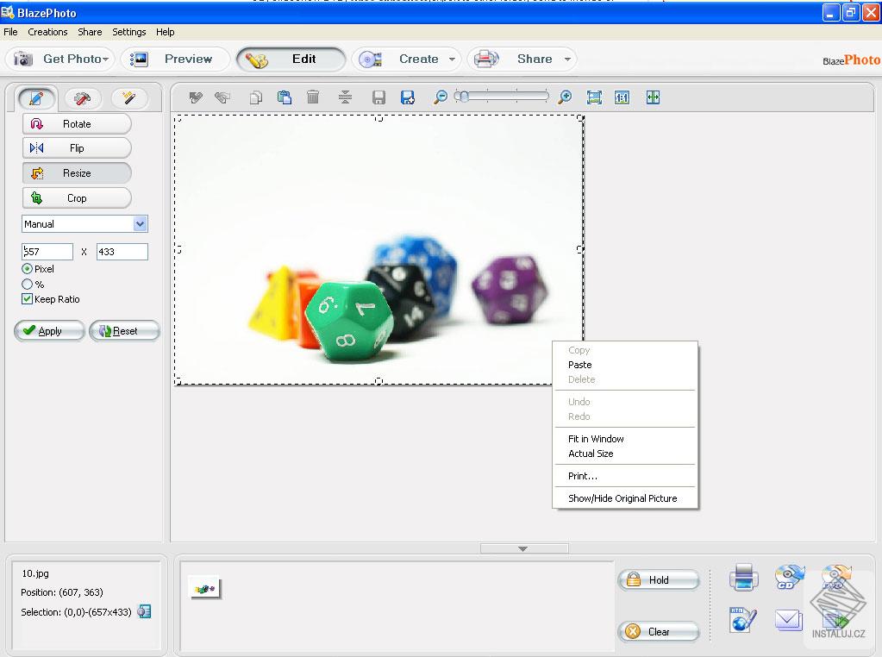Click the compress arrows toolbar icon

coord(345,97)
